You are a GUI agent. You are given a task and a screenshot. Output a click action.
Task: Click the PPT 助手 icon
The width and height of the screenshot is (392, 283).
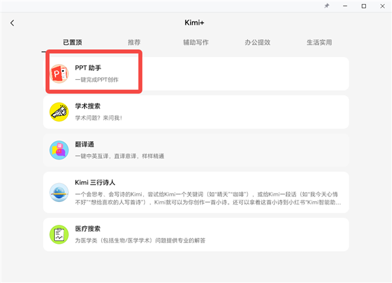click(x=60, y=73)
